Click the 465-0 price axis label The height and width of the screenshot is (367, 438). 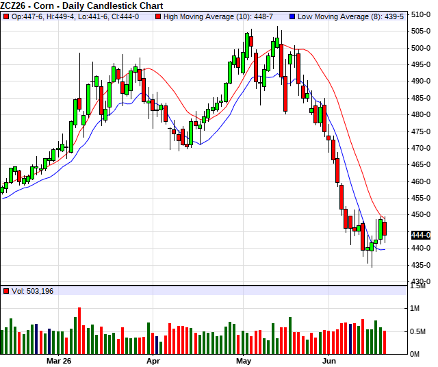click(x=420, y=164)
